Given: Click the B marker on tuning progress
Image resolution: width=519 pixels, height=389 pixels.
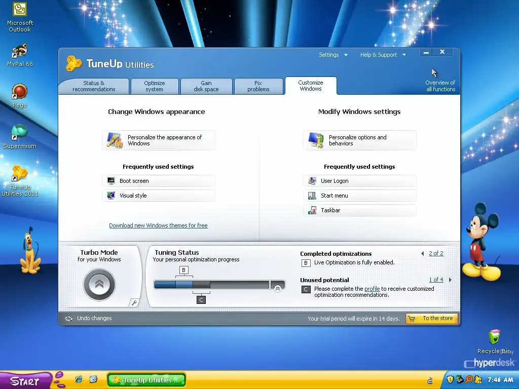Looking at the screenshot, I should point(183,270).
